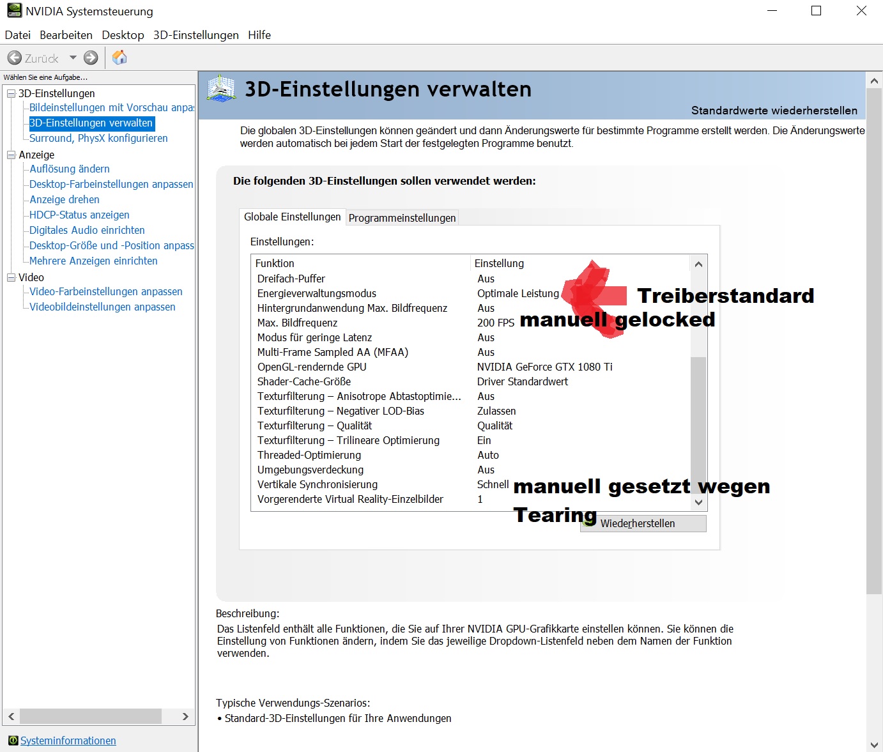Open Desktop-Farbeinstellungen anpassen

click(111, 185)
